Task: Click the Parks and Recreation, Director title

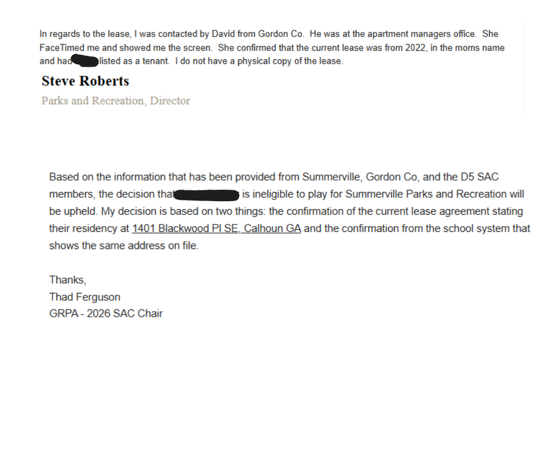Action: coord(115,101)
